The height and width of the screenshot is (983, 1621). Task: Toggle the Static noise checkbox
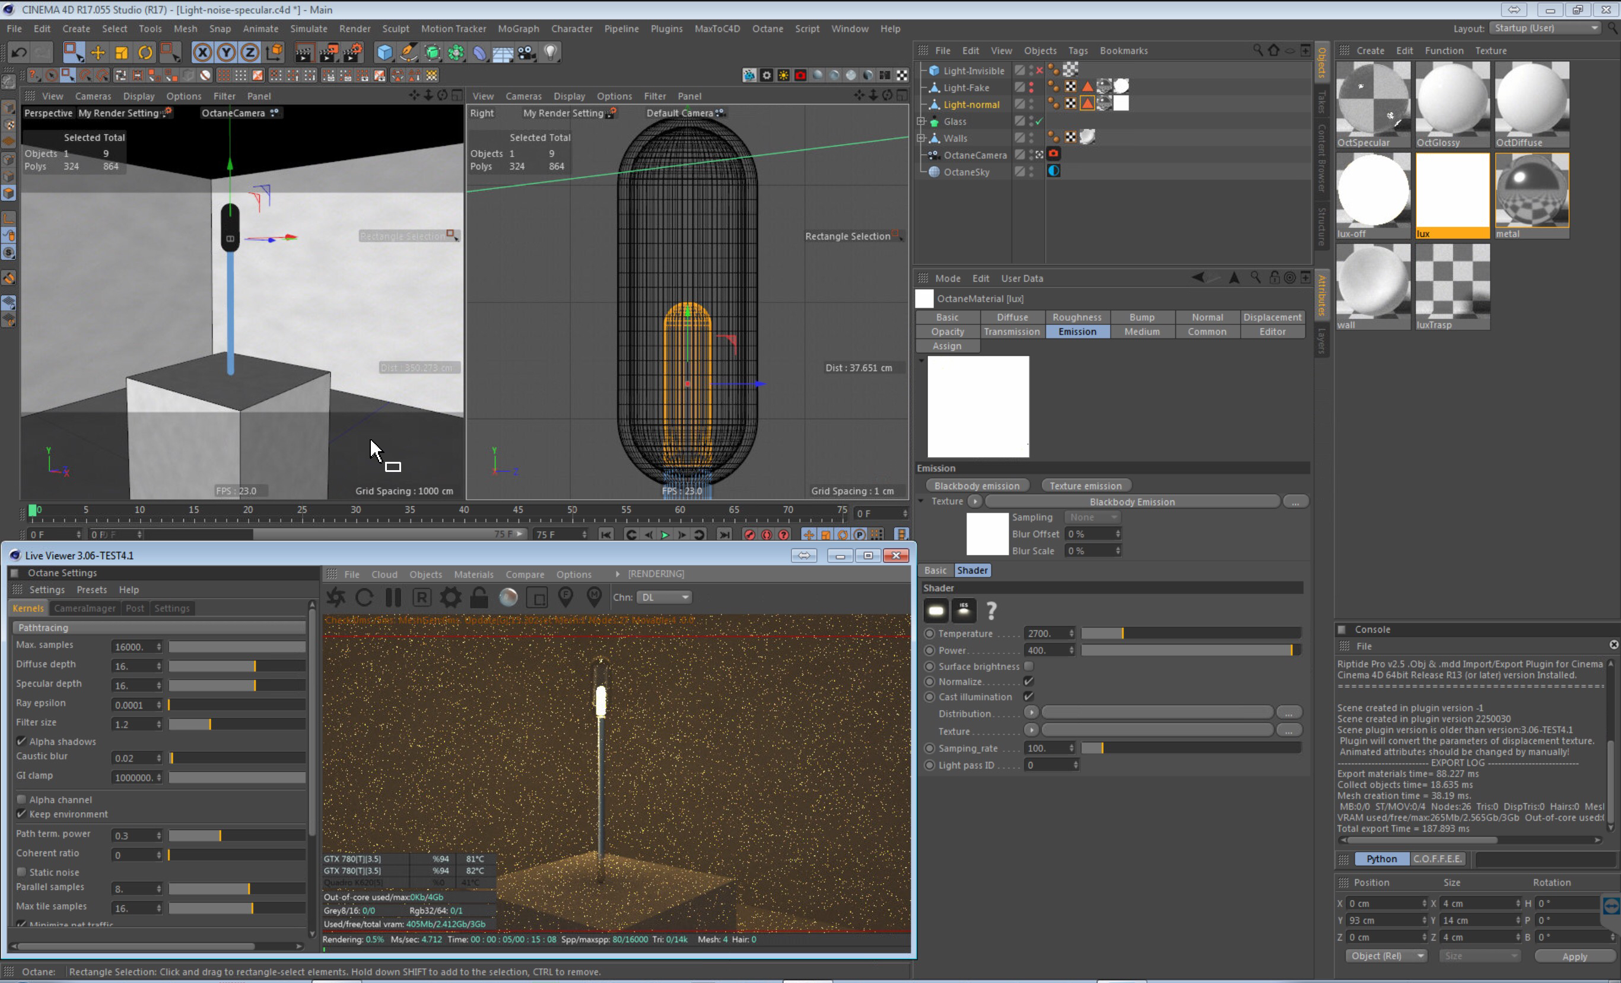[22, 872]
